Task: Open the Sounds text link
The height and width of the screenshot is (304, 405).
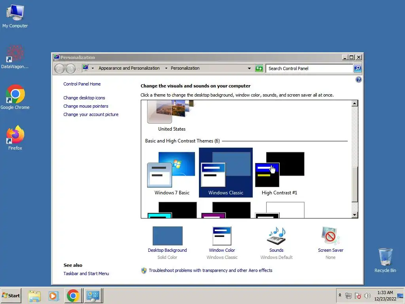Action: (276, 250)
